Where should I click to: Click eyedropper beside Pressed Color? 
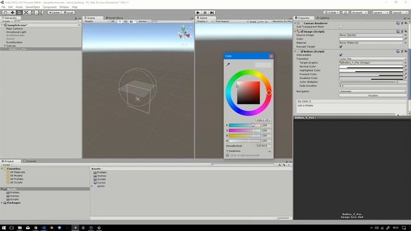pyautogui.click(x=406, y=74)
